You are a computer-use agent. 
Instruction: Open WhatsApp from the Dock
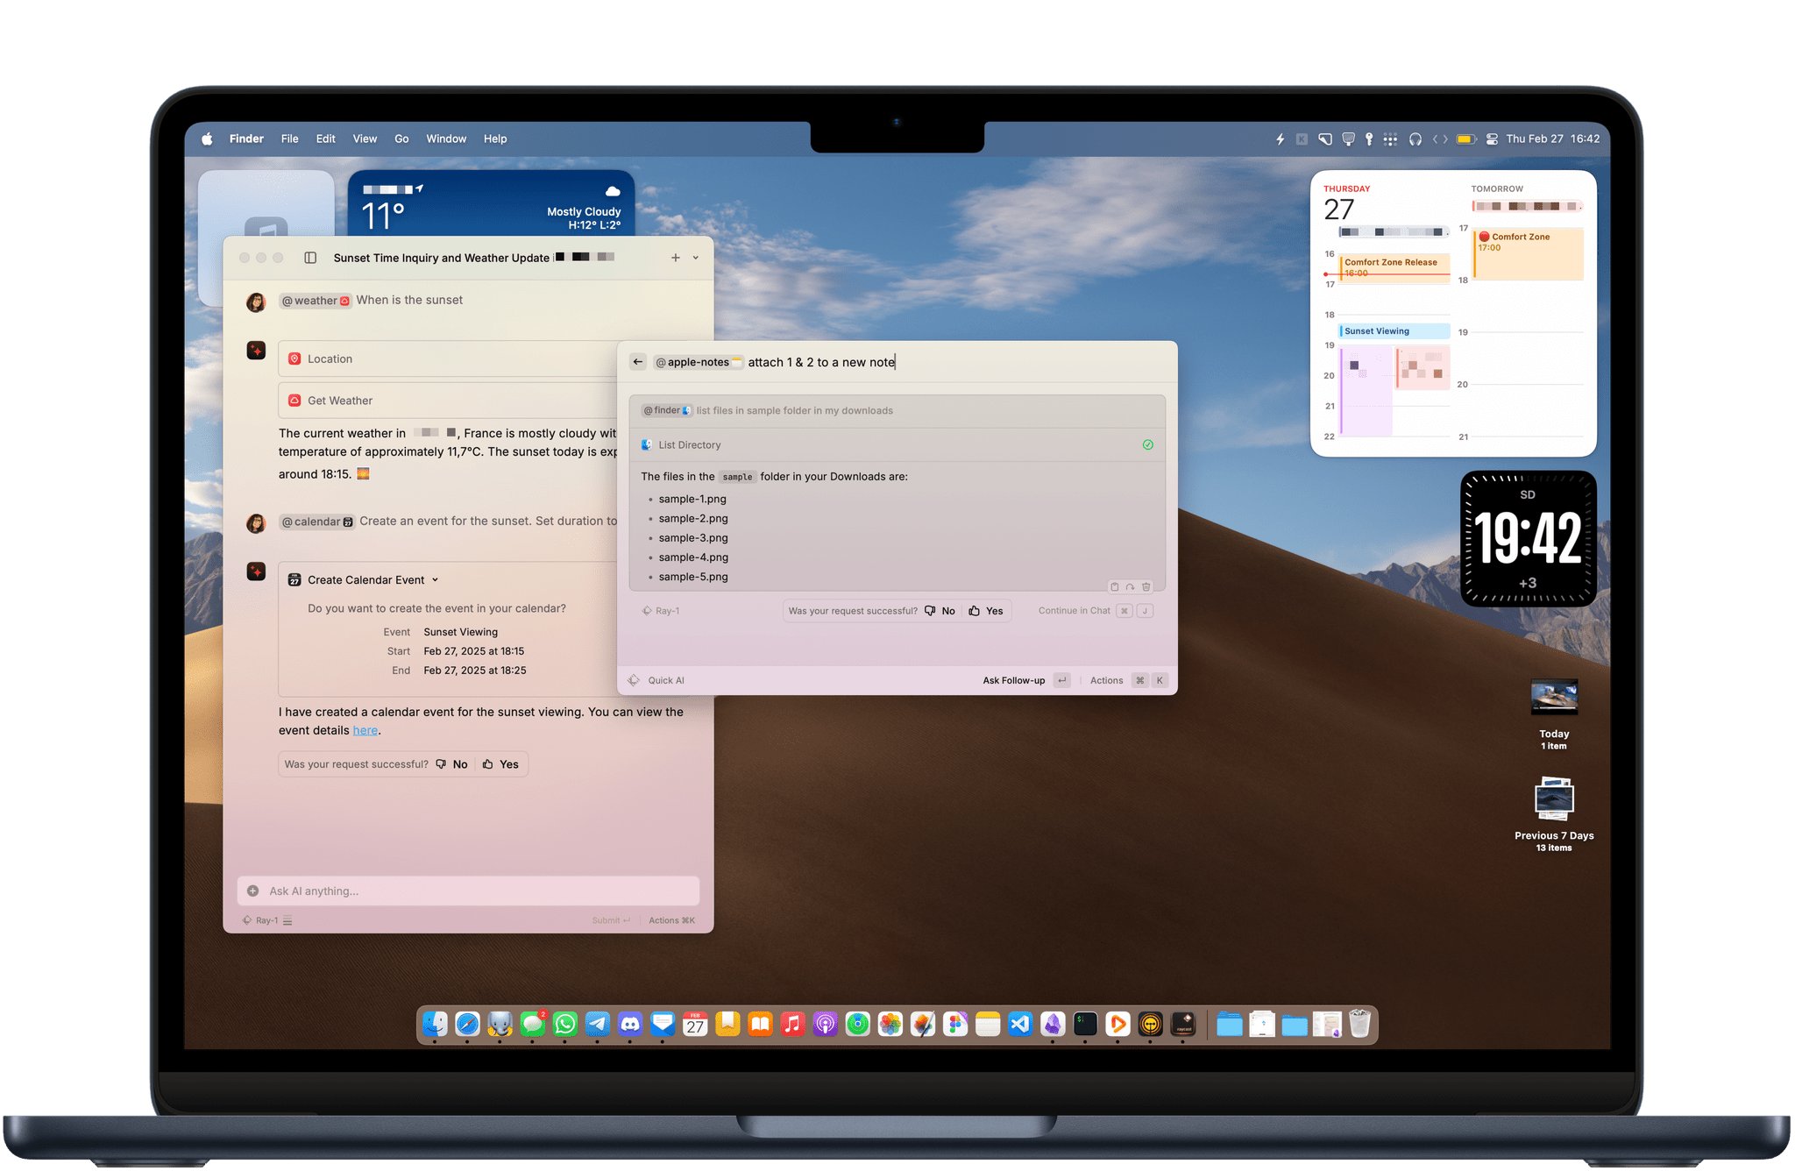tap(565, 1024)
